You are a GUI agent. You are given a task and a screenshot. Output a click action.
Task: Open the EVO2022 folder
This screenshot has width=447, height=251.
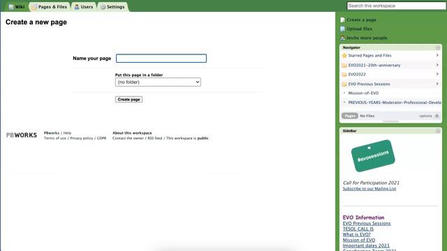click(357, 75)
